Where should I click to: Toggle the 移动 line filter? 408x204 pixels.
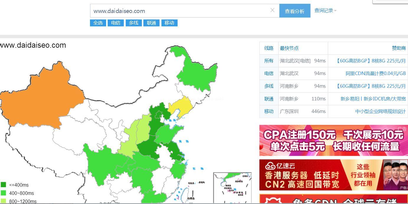click(169, 23)
